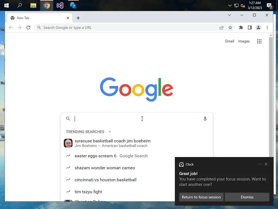The height and width of the screenshot is (209, 278).
Task: Show hidden system tray icons
Action: (230, 5)
